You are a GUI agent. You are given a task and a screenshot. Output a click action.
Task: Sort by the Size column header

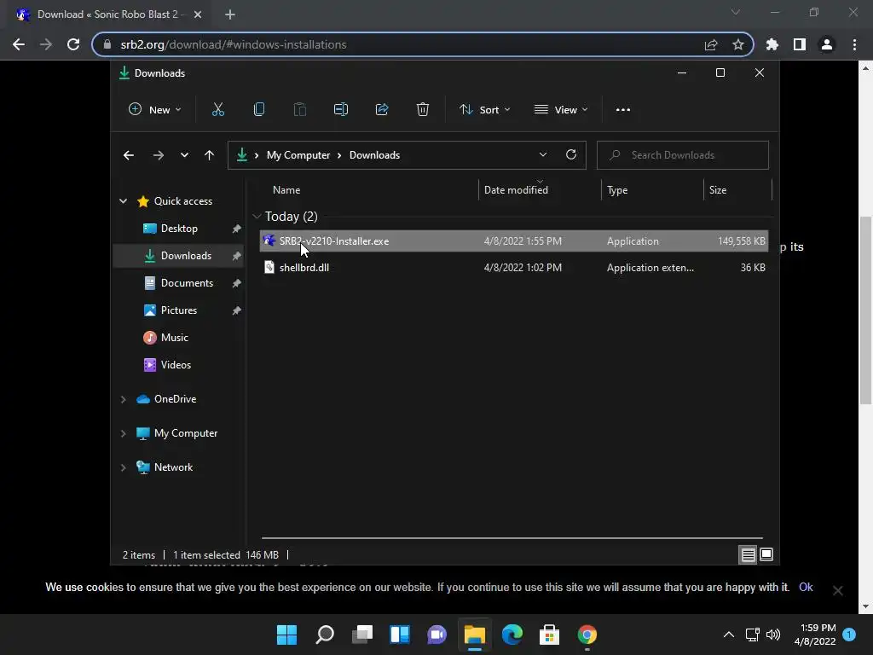pos(737,190)
